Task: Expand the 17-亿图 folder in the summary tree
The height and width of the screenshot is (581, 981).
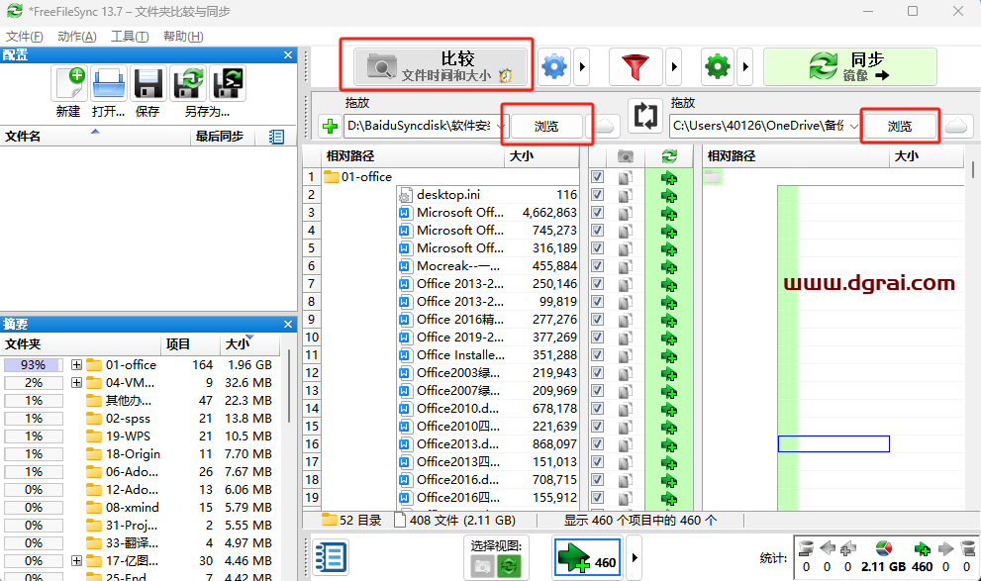Action: point(76,560)
